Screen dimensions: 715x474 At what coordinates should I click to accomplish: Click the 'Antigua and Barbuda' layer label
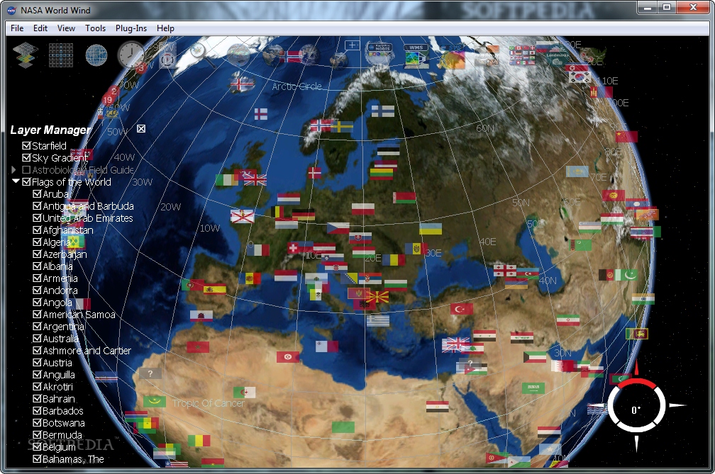coord(89,206)
